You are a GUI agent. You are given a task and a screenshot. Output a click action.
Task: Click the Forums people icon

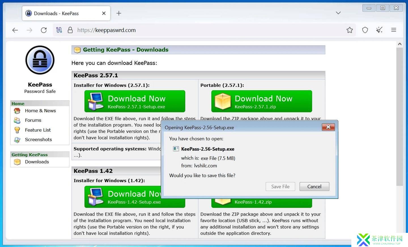[17, 120]
